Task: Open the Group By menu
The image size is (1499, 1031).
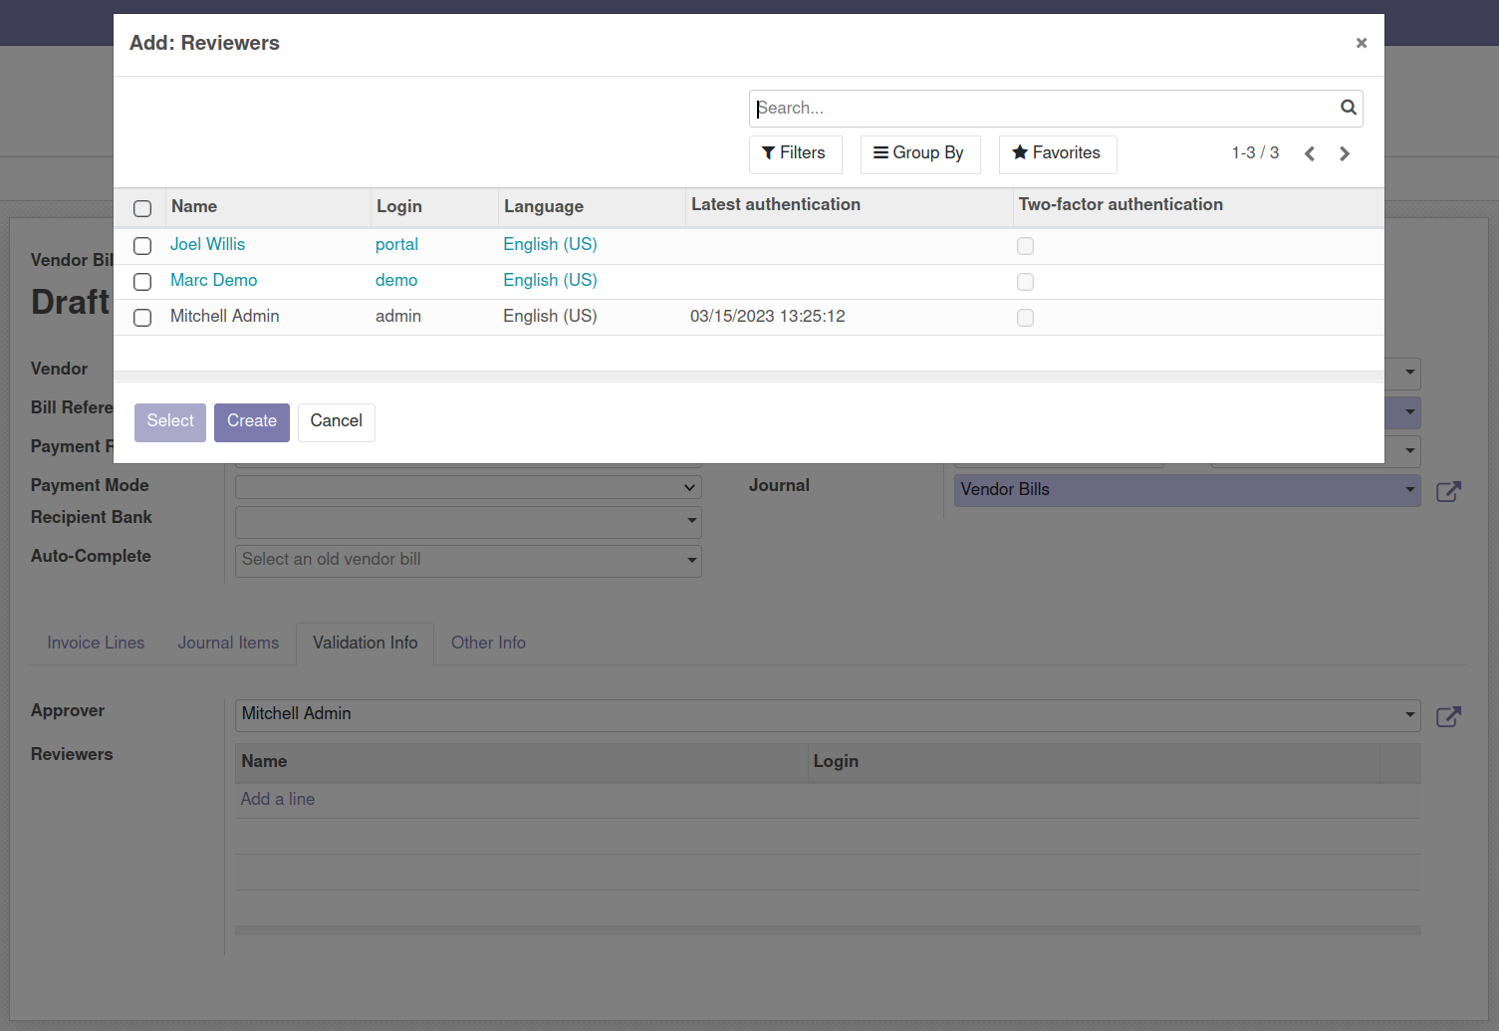Action: click(919, 153)
